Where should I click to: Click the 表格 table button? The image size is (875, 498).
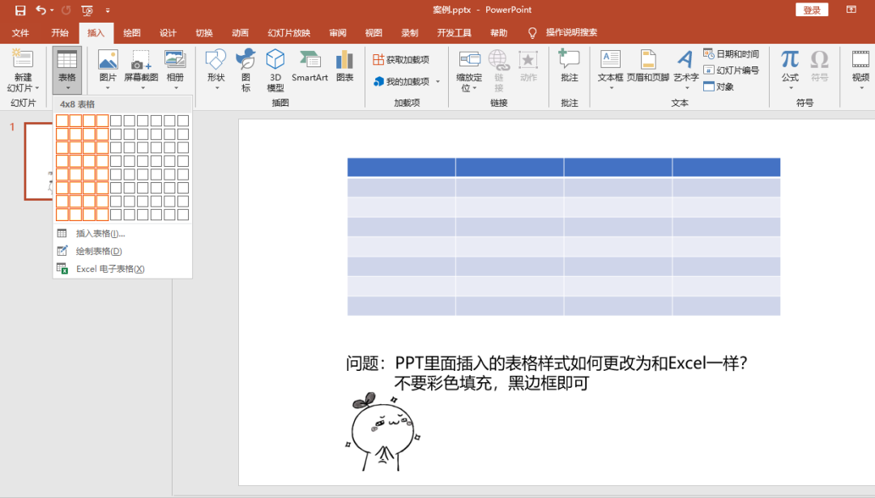pyautogui.click(x=67, y=70)
